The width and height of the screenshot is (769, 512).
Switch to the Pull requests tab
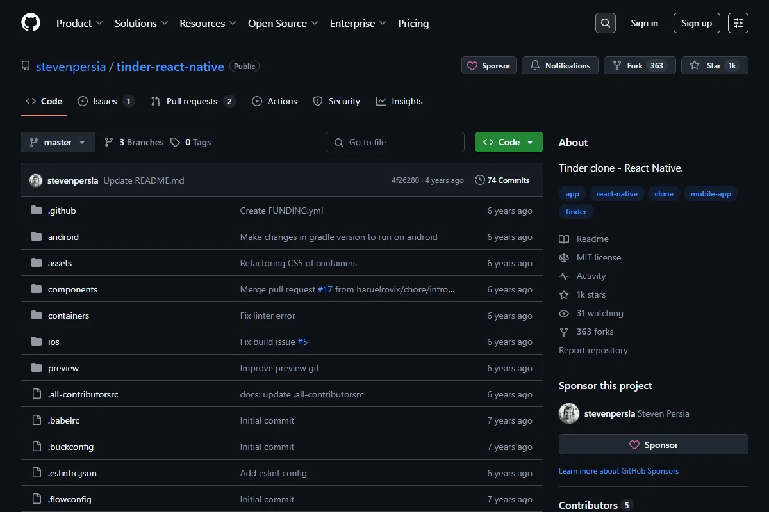pos(194,101)
